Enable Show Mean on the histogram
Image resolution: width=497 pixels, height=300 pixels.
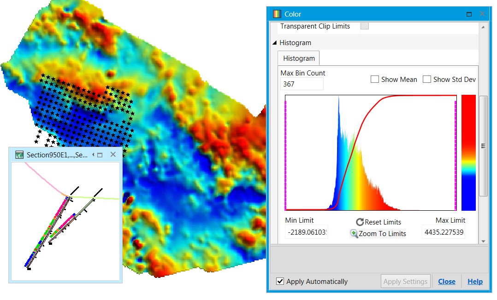point(375,79)
